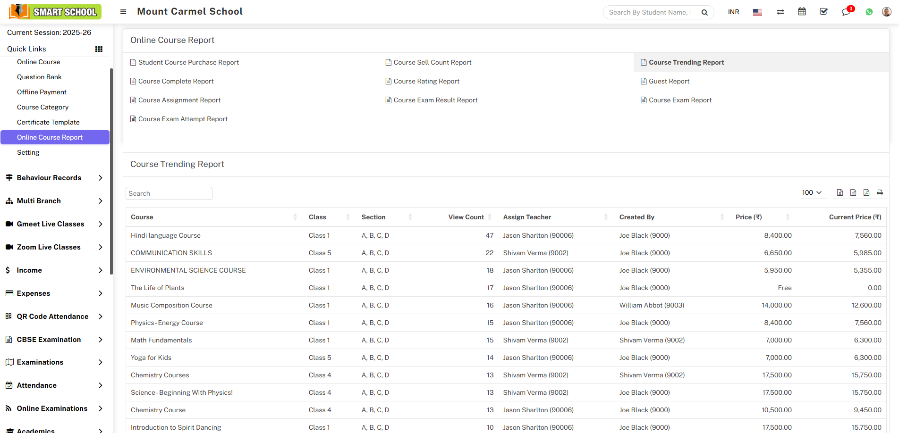Sort the table by View Count column
This screenshot has height=433, width=899.
click(x=466, y=217)
